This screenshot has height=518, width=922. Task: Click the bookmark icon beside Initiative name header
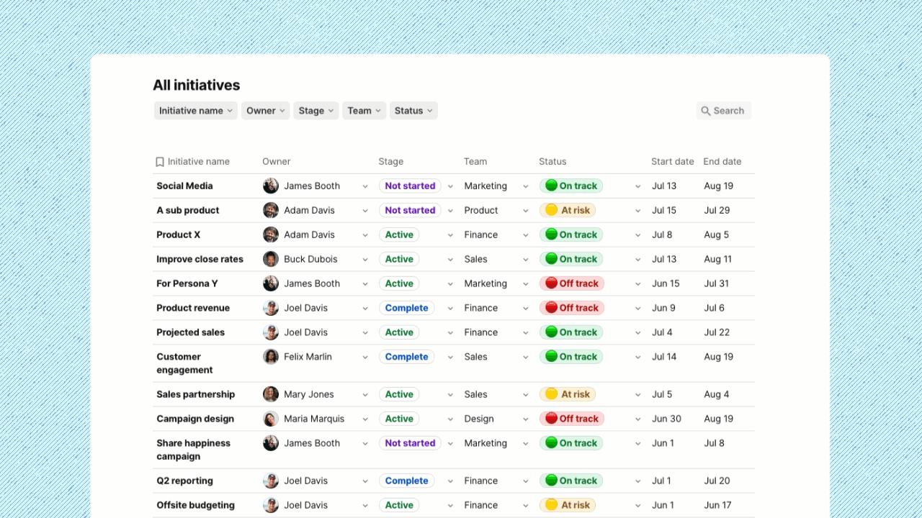[x=160, y=162]
